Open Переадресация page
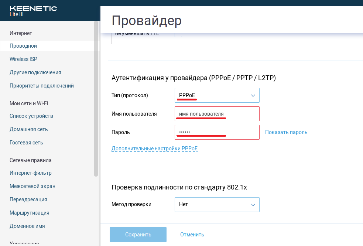Screen dimensions: 363x246 point(28,199)
